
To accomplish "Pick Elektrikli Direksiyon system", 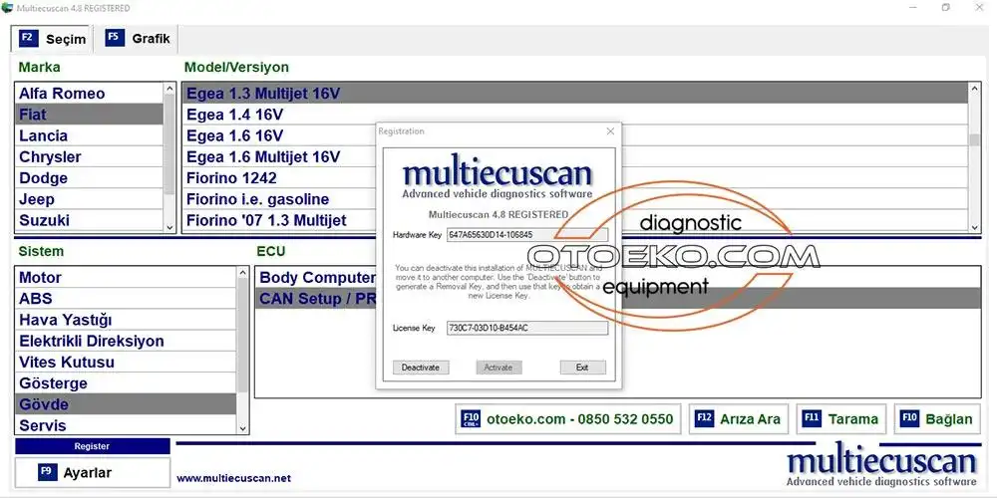I will tap(126, 341).
